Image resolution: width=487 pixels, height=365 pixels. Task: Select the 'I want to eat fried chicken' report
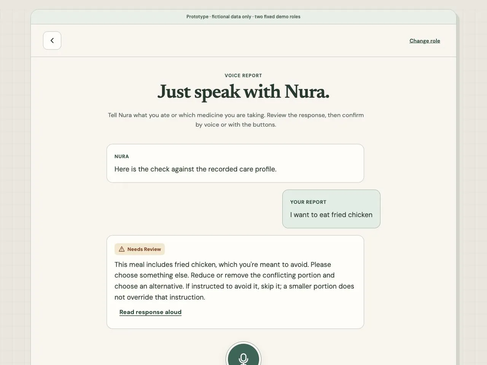[331, 209]
